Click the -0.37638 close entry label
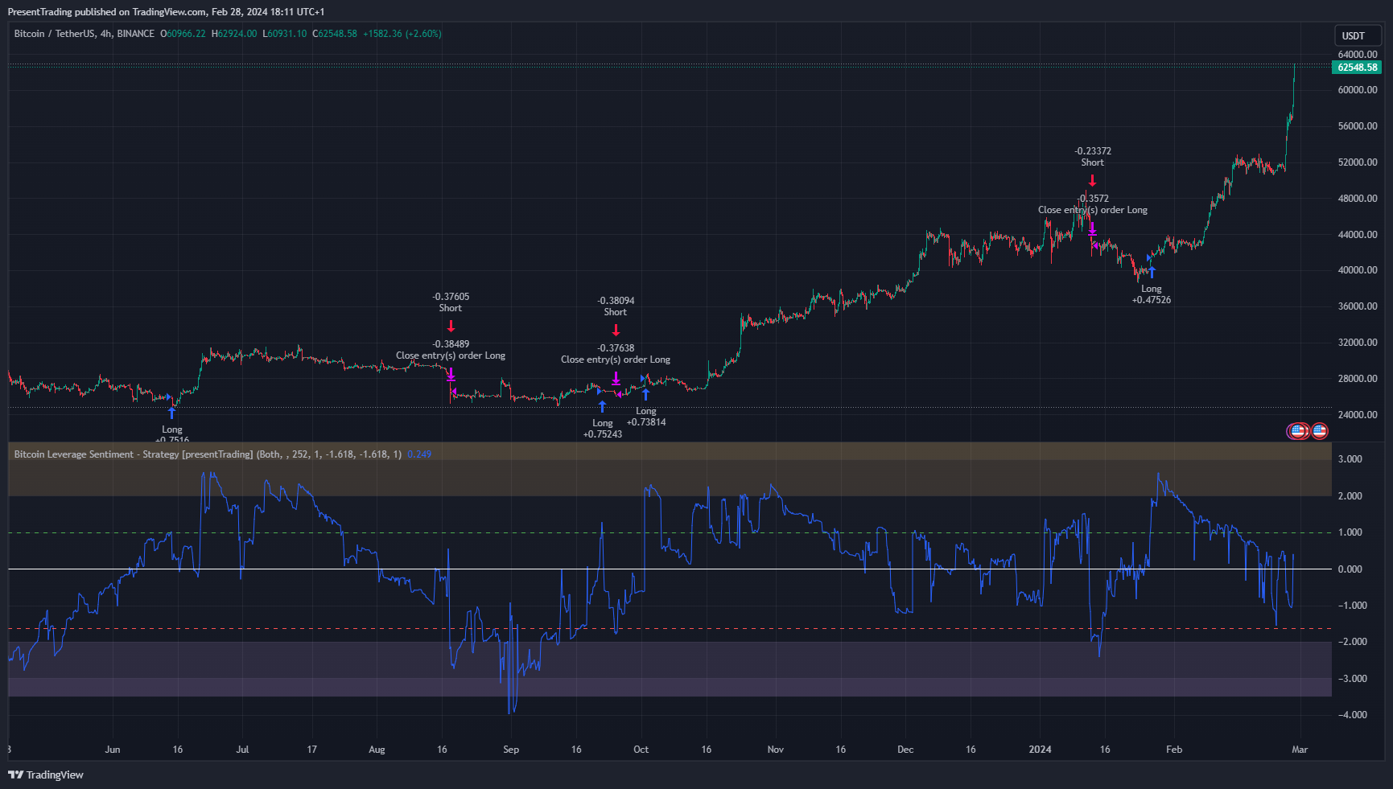1393x789 pixels. 616,354
